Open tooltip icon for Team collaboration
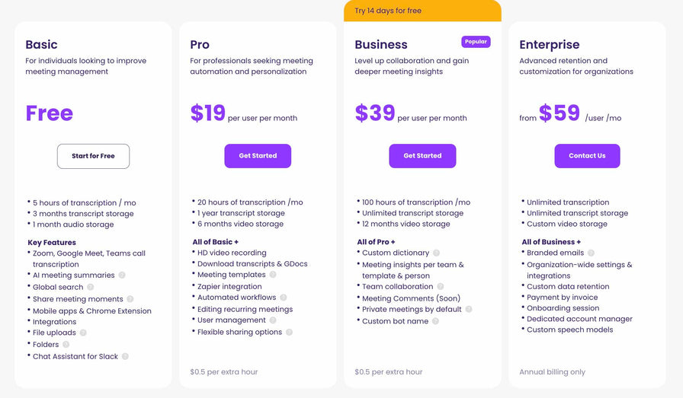Screen dimensions: 683x398 (441, 286)
